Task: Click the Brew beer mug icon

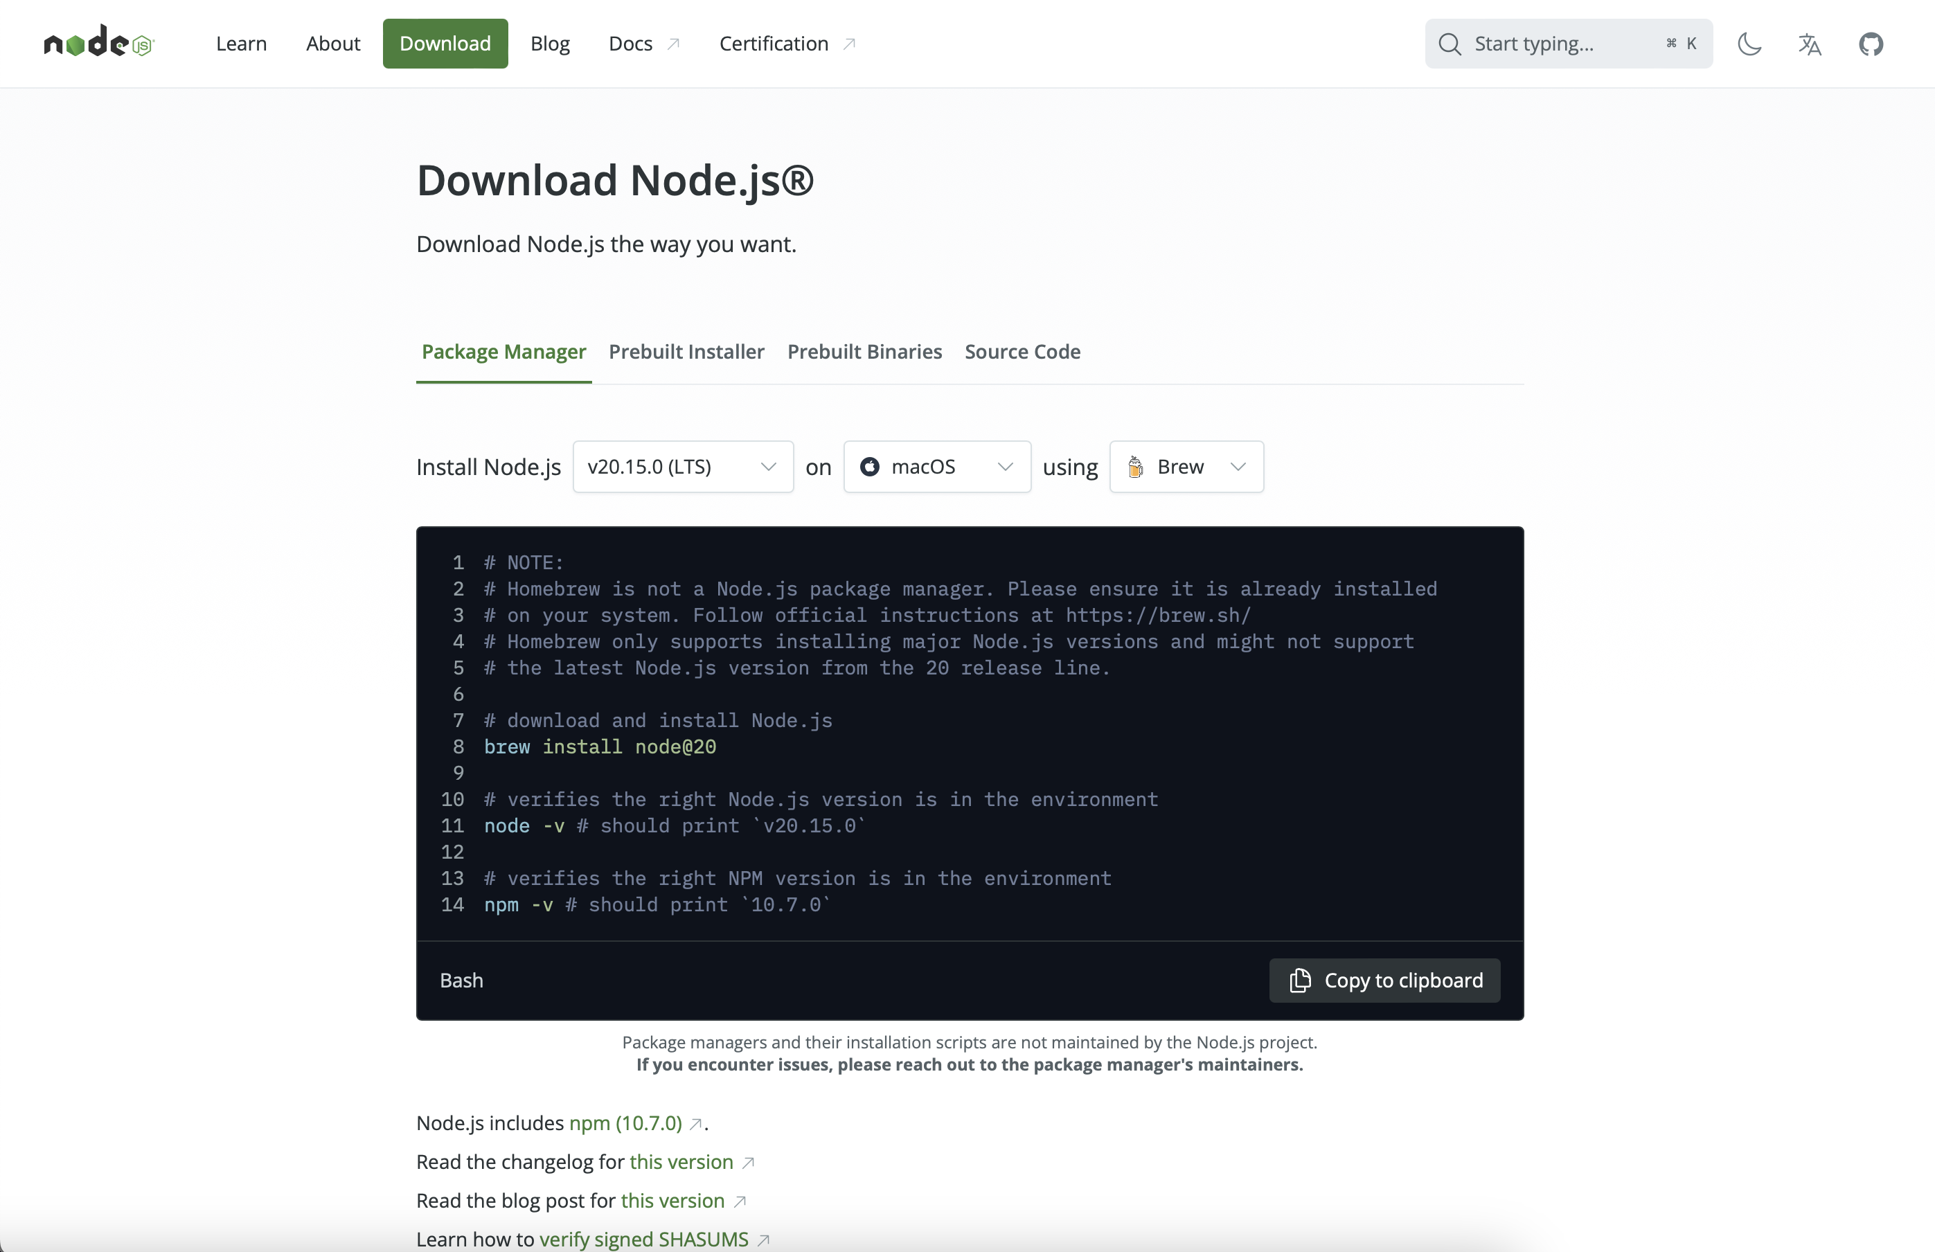Action: coord(1136,467)
